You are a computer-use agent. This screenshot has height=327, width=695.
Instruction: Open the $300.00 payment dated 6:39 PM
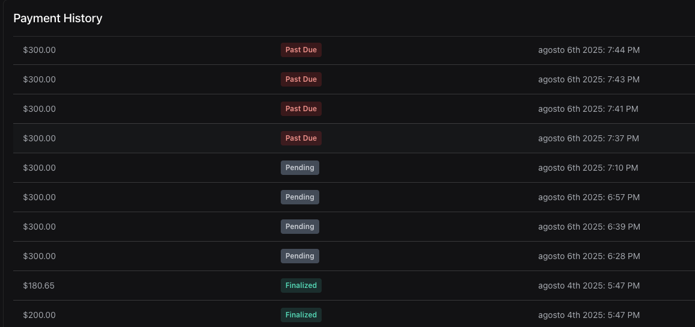pos(39,227)
